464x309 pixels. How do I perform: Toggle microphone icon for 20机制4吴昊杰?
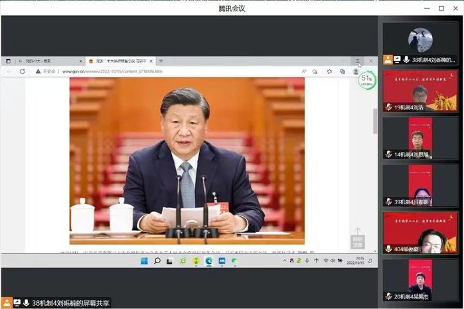[x=389, y=296]
